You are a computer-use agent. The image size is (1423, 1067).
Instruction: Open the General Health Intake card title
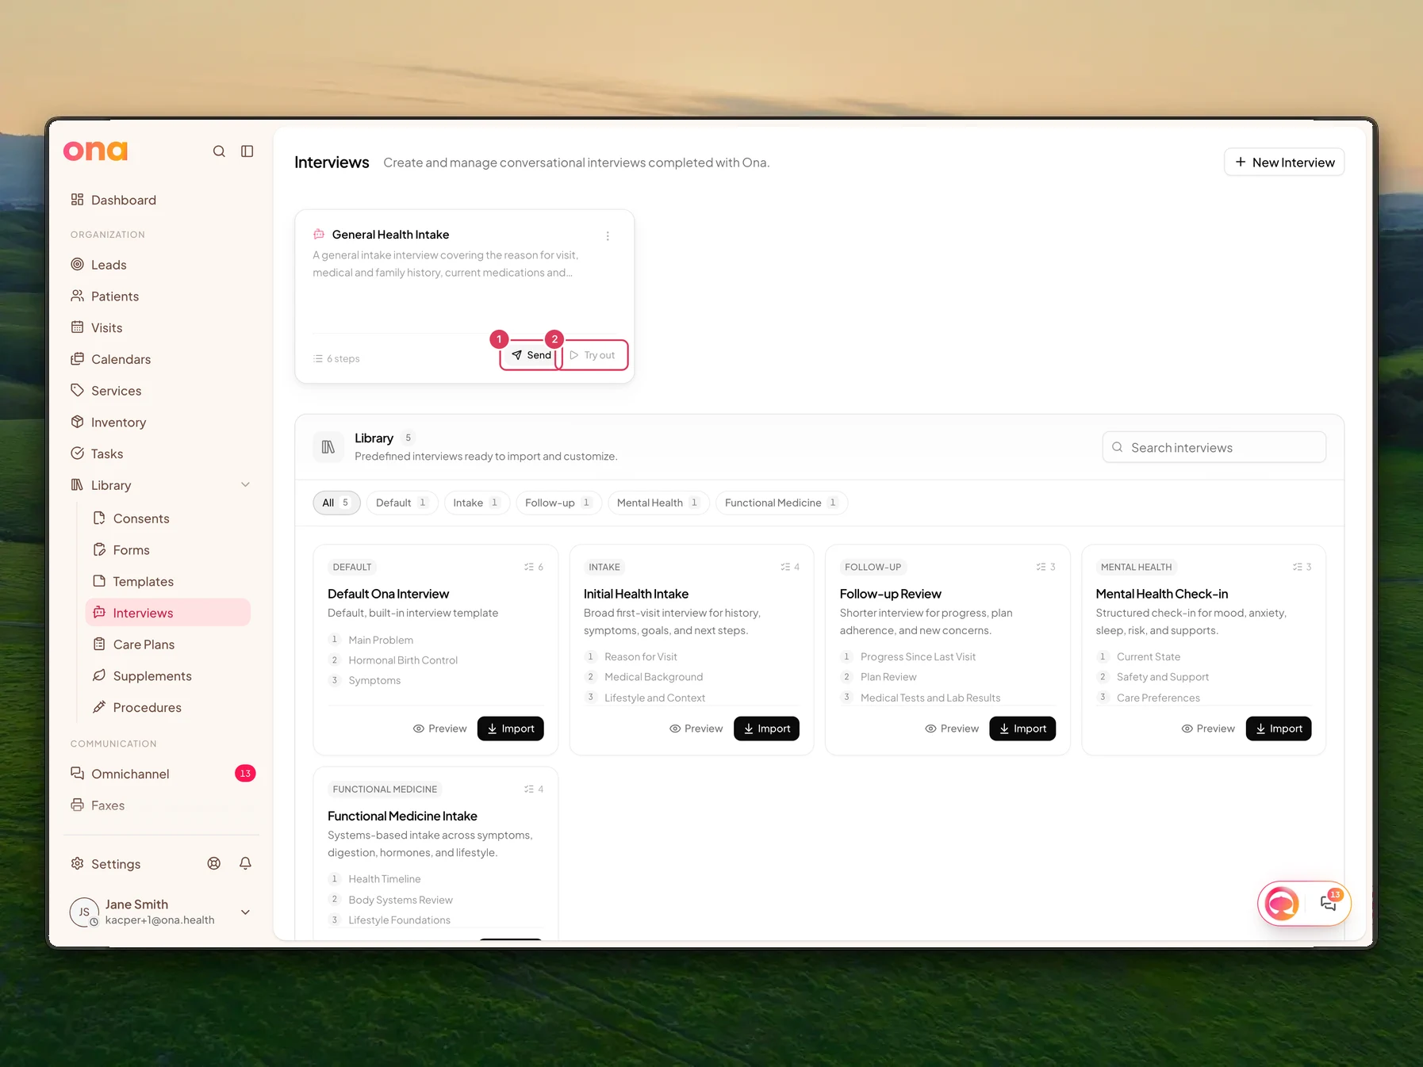coord(390,235)
